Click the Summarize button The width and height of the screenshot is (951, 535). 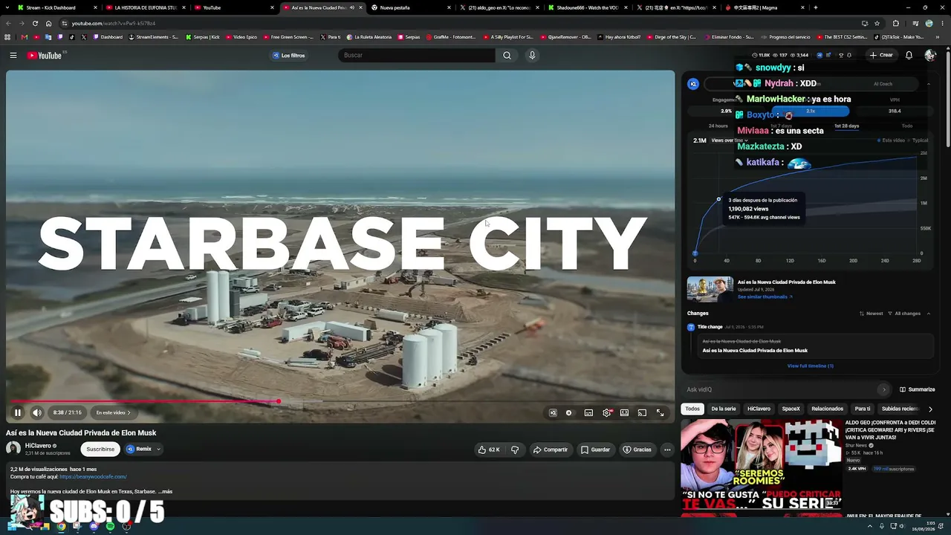point(918,389)
